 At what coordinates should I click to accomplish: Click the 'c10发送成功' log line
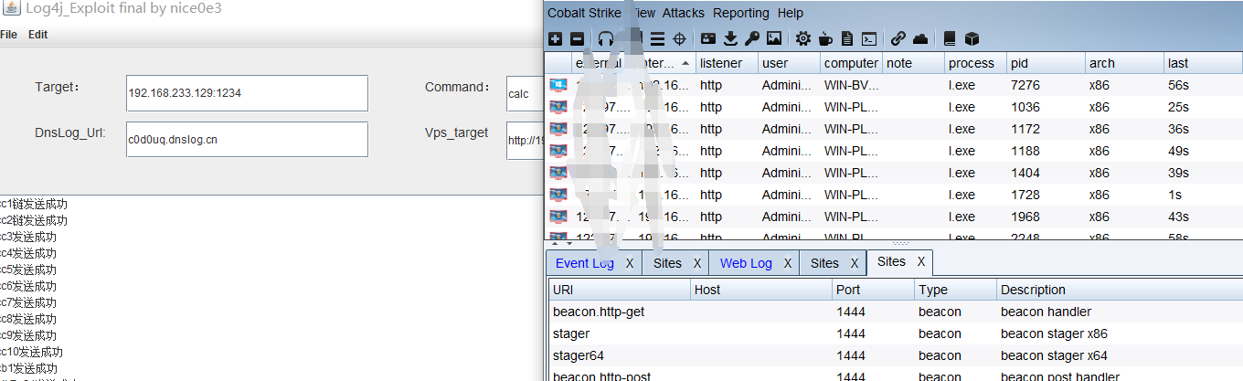[31, 352]
